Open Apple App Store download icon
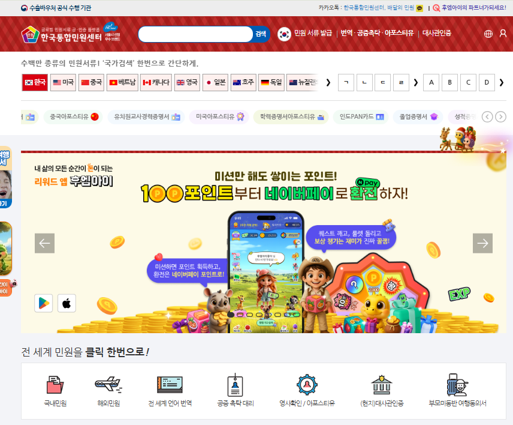 (x=67, y=303)
